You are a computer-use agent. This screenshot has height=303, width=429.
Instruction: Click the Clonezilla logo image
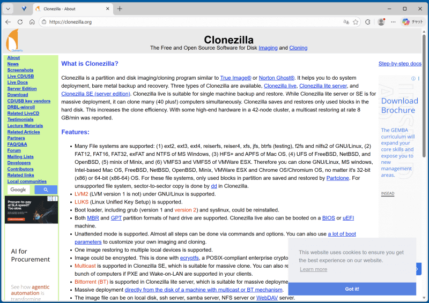click(x=13, y=41)
